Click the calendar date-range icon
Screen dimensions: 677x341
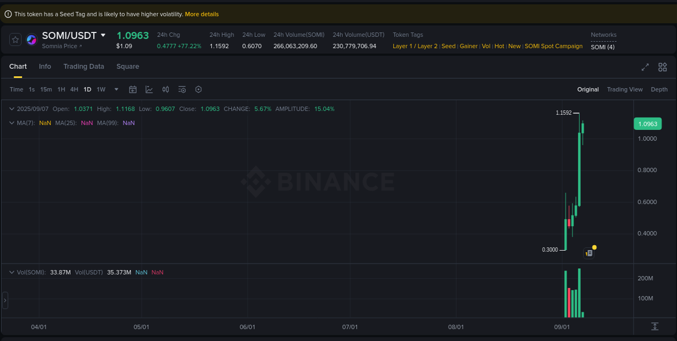point(133,89)
